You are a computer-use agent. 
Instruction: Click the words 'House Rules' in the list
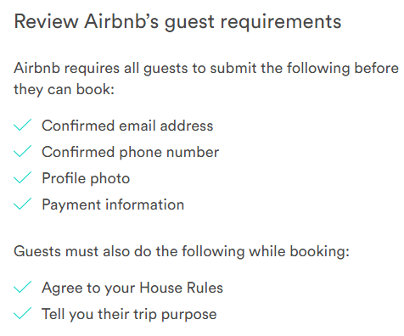click(182, 288)
